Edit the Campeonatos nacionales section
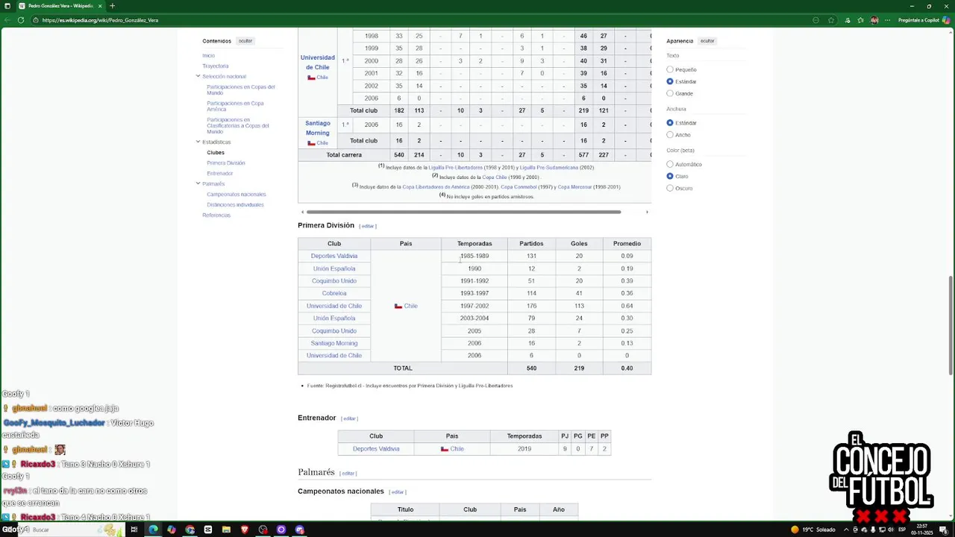 (398, 492)
